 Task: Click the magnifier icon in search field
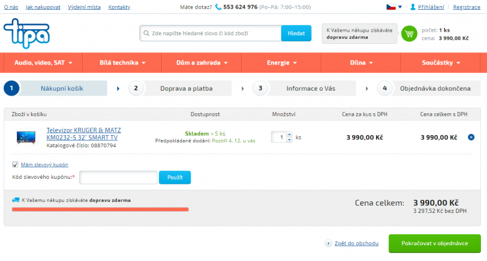coord(146,33)
